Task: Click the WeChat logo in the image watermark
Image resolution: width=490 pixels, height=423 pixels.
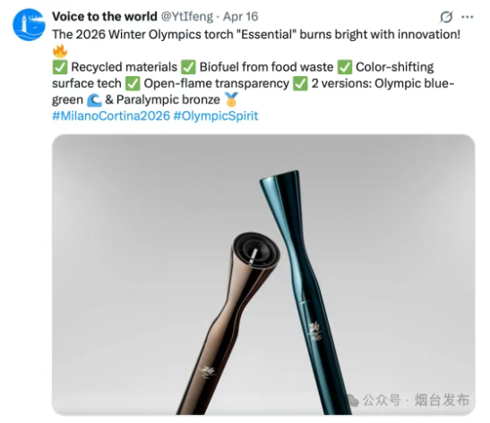Action: pos(353,401)
